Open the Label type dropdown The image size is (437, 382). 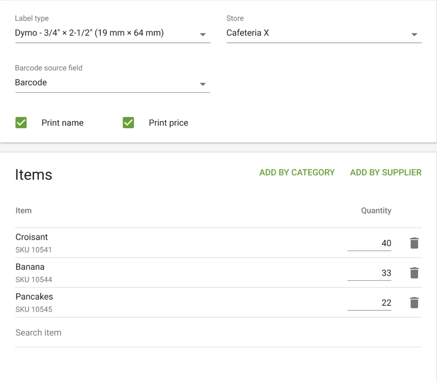click(x=112, y=33)
